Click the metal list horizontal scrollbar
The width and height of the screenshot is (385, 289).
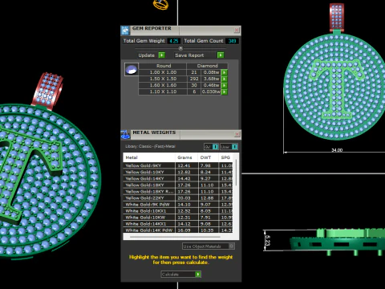(x=175, y=237)
